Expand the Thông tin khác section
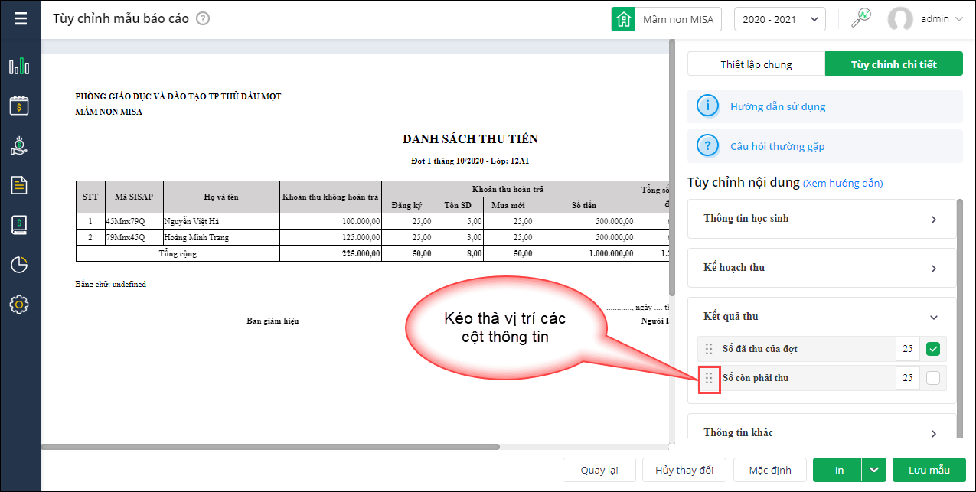This screenshot has height=492, width=976. 822,432
